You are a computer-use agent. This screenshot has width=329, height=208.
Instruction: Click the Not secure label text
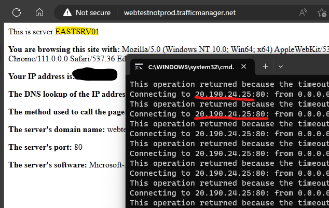pyautogui.click(x=93, y=12)
